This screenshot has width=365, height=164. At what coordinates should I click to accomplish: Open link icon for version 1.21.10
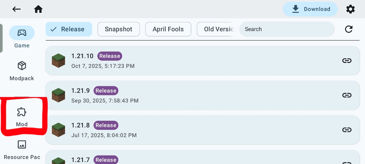(x=347, y=61)
